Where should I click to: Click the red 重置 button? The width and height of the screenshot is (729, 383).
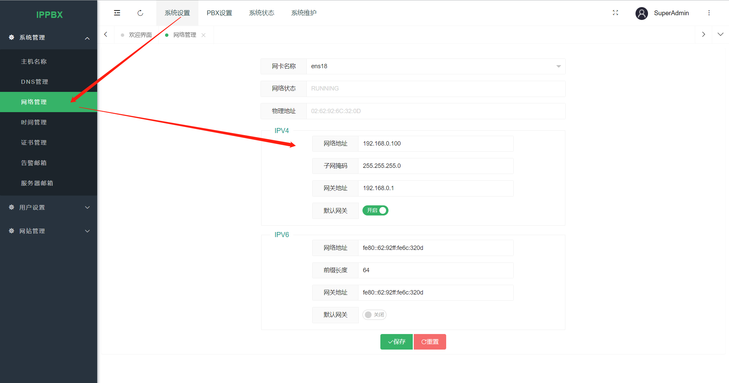point(430,342)
